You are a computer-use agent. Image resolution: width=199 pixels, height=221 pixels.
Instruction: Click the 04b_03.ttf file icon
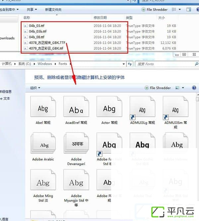pos(26,26)
